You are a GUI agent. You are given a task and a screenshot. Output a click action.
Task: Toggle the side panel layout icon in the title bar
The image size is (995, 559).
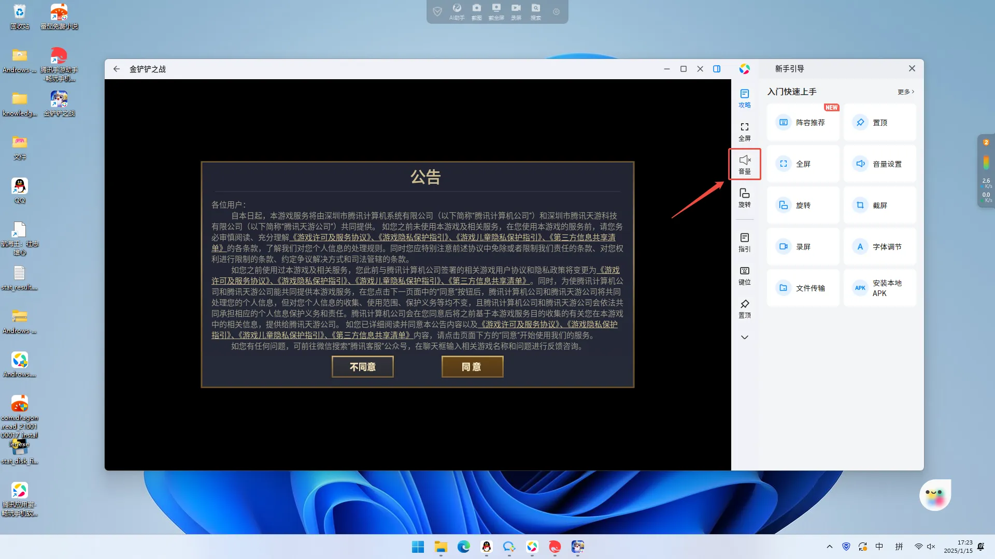[717, 69]
